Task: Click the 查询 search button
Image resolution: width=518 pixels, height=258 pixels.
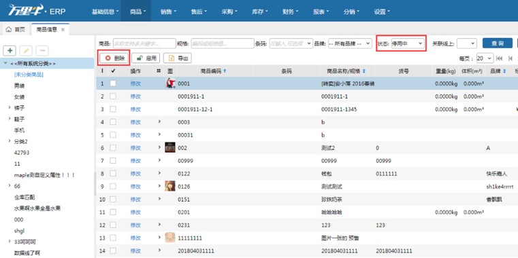Action: (x=498, y=43)
